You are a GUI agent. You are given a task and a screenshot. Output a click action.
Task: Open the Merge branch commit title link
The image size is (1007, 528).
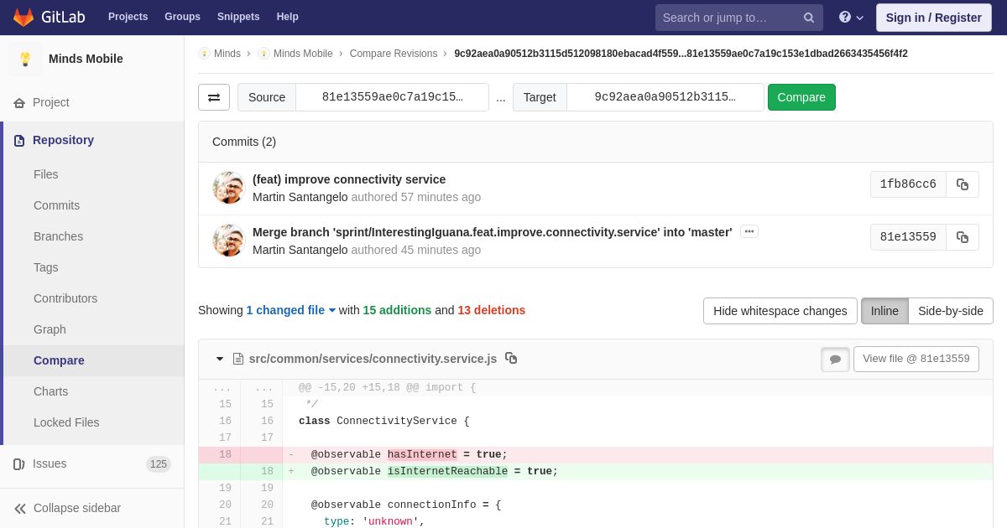click(492, 232)
